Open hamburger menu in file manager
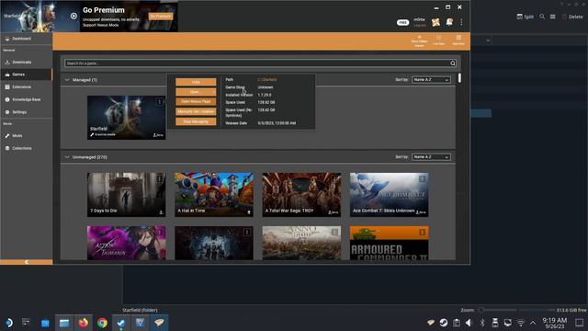This screenshot has width=588, height=331. pyautogui.click(x=553, y=17)
